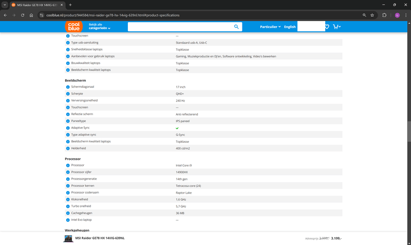Click the 36 MB value

click(180, 213)
